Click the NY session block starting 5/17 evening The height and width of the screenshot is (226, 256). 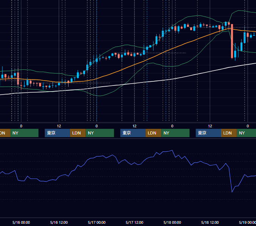175,133
